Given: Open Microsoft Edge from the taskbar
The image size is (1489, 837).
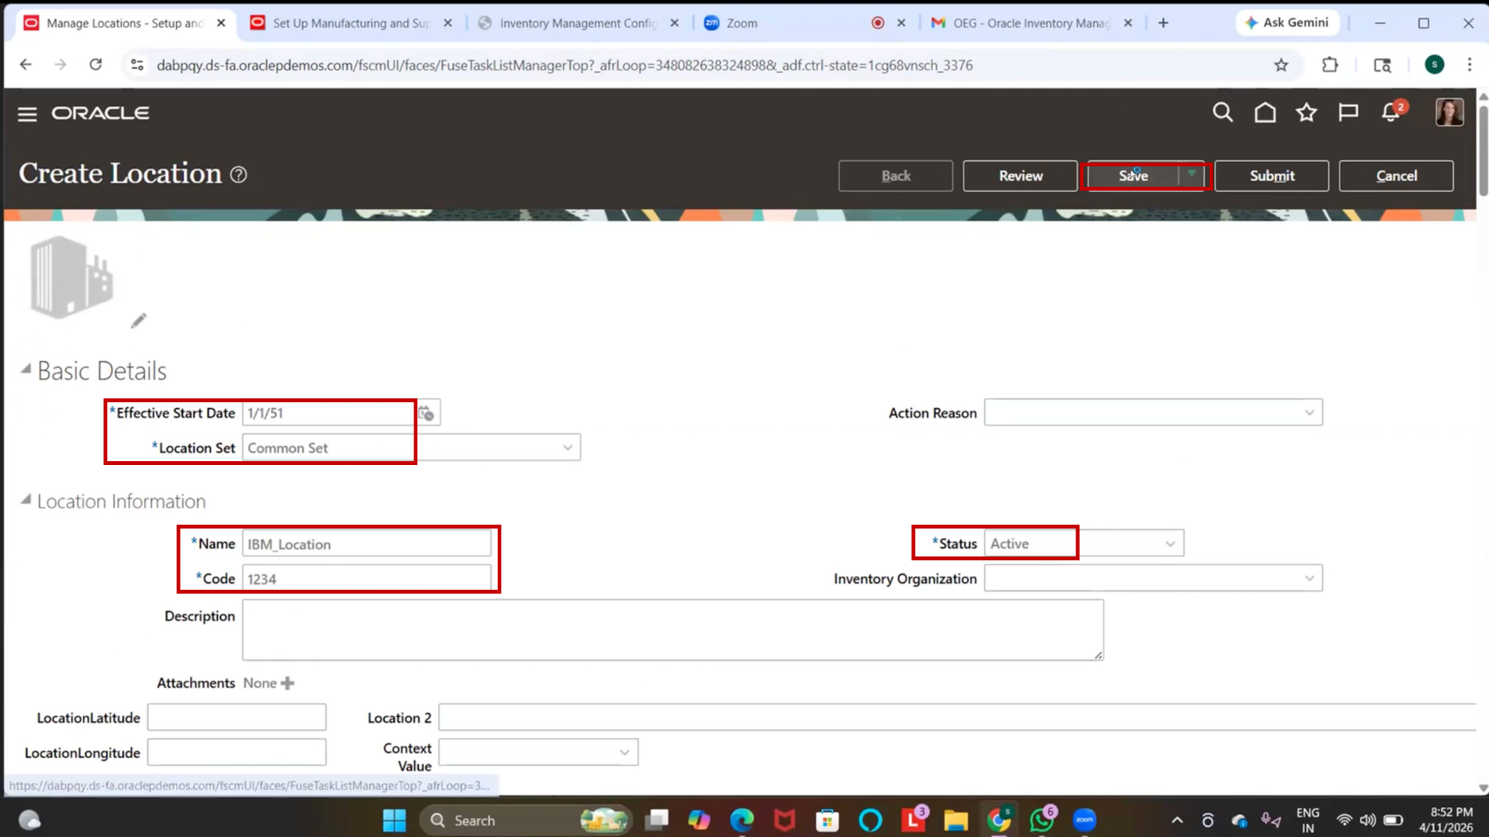Looking at the screenshot, I should point(742,820).
